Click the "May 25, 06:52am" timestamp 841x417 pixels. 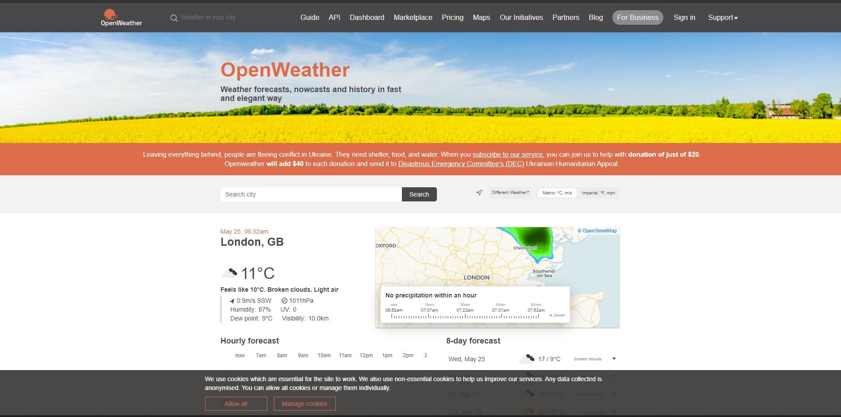[x=244, y=232]
